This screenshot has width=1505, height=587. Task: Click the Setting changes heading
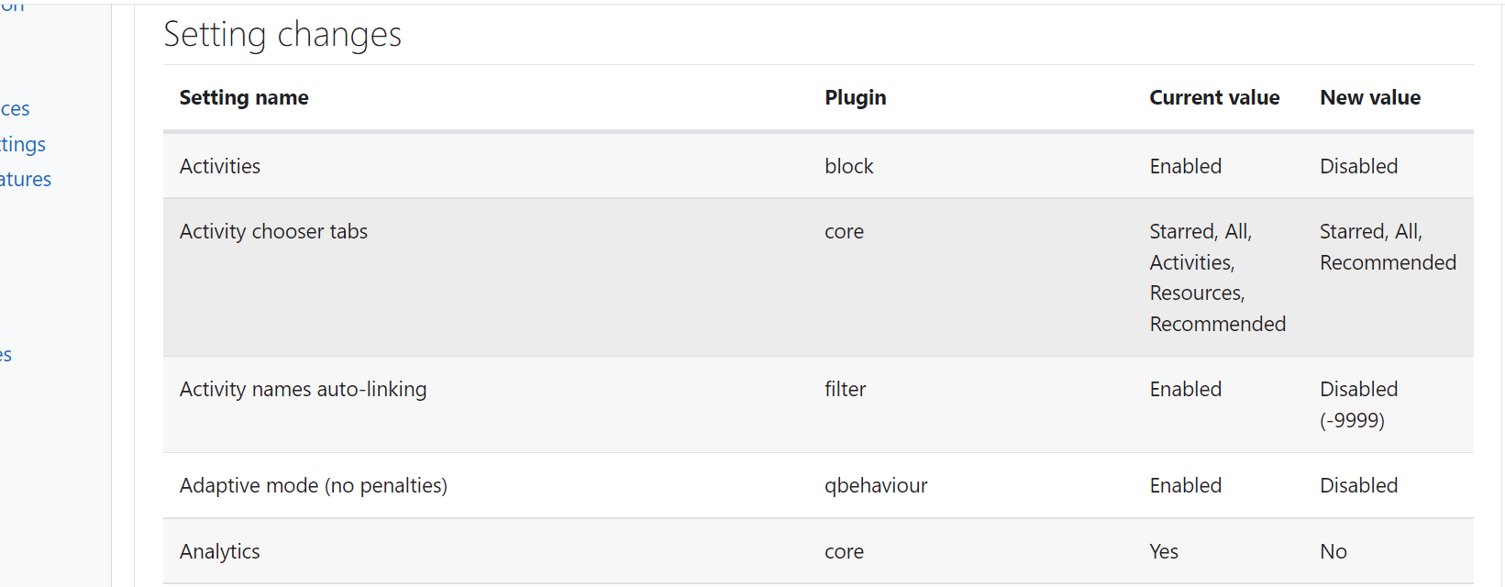(282, 35)
